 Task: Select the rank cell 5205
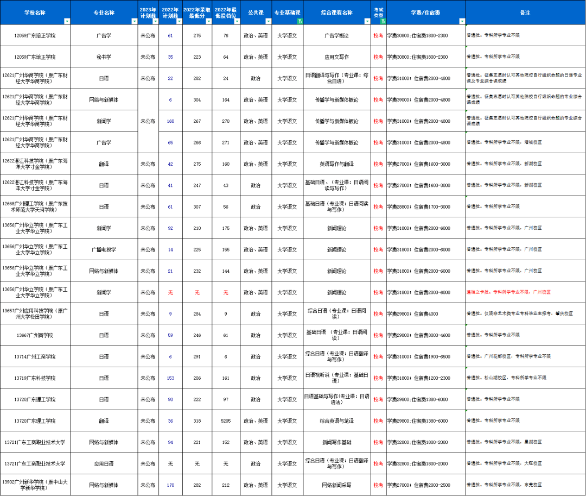point(226,421)
